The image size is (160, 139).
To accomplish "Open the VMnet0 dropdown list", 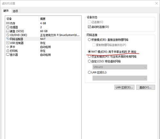I will pos(120,67).
